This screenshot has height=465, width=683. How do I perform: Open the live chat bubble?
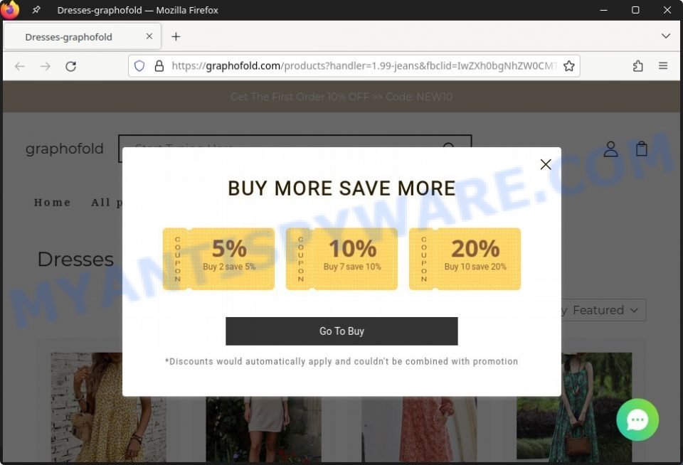637,419
